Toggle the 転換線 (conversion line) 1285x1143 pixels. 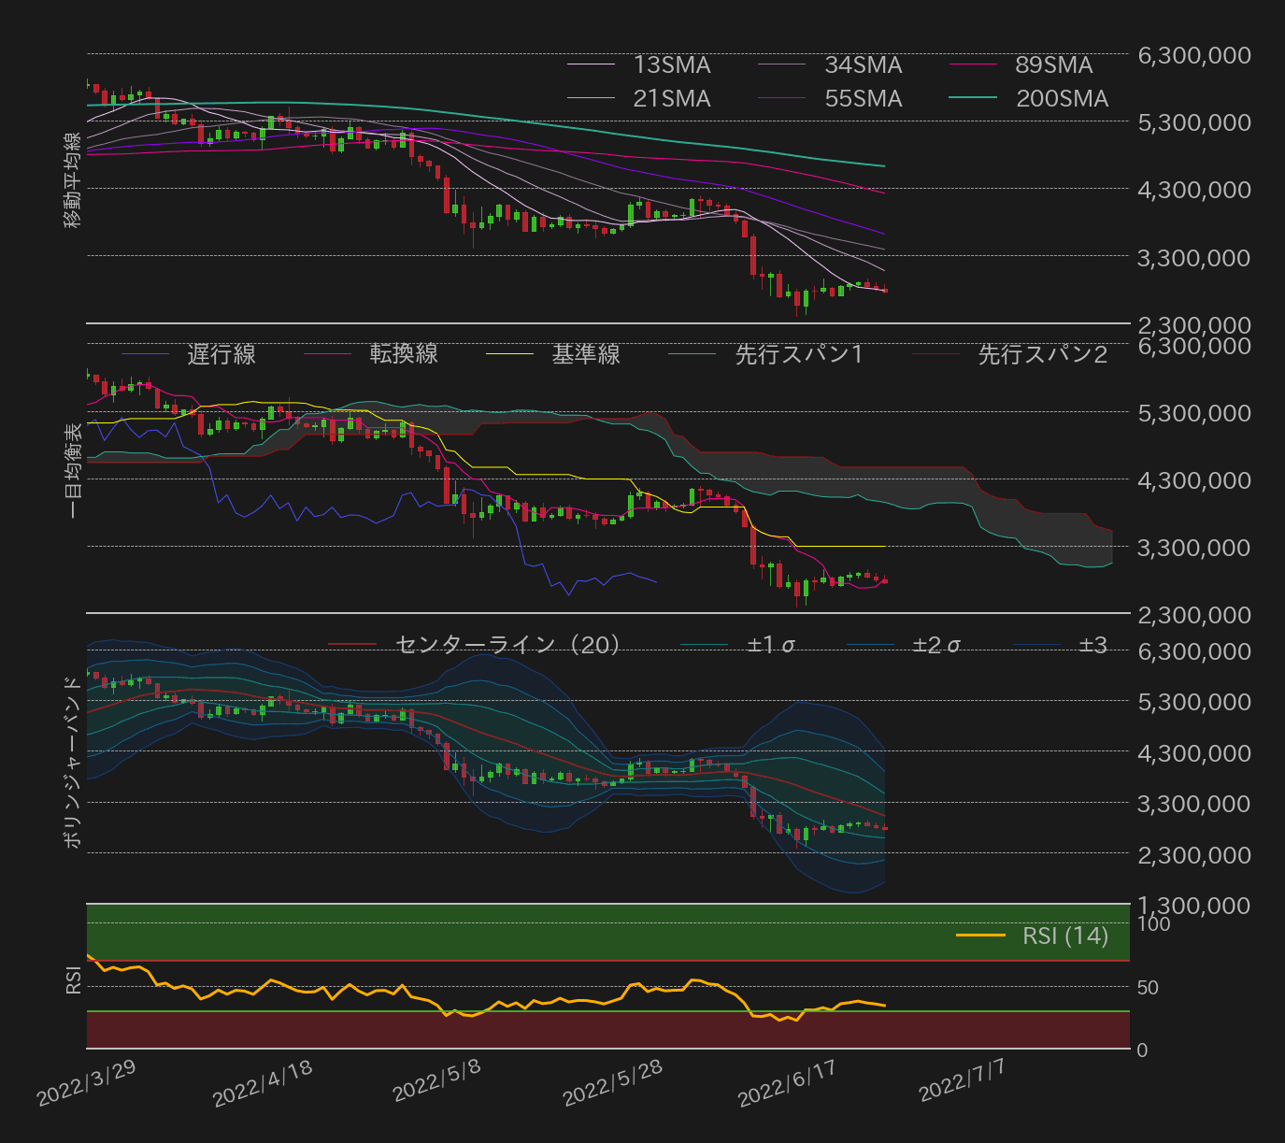coord(405,355)
